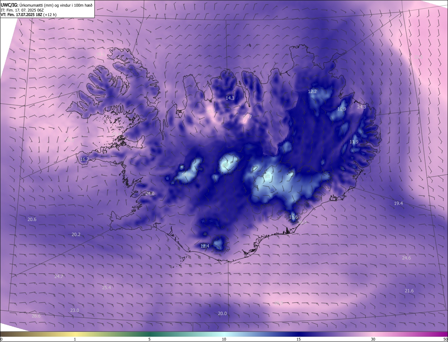The image size is (448, 342).
Task: Select the map value 21.6
Action: point(409,291)
